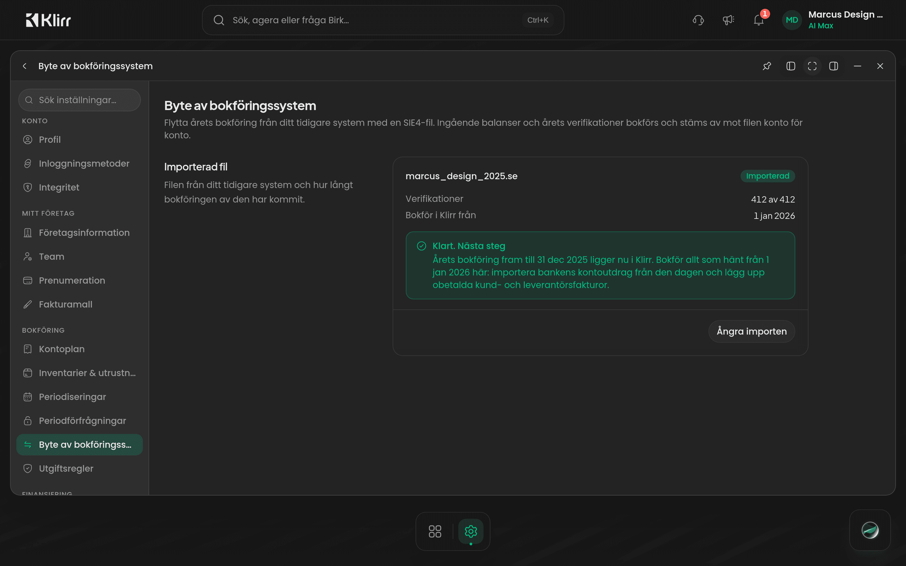Screen dimensions: 906x566
Task: Open Periodförfrågningar settings
Action: point(79,421)
